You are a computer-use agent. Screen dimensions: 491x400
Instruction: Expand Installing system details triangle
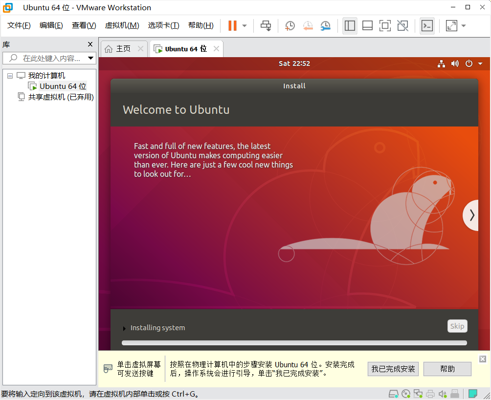[124, 328]
